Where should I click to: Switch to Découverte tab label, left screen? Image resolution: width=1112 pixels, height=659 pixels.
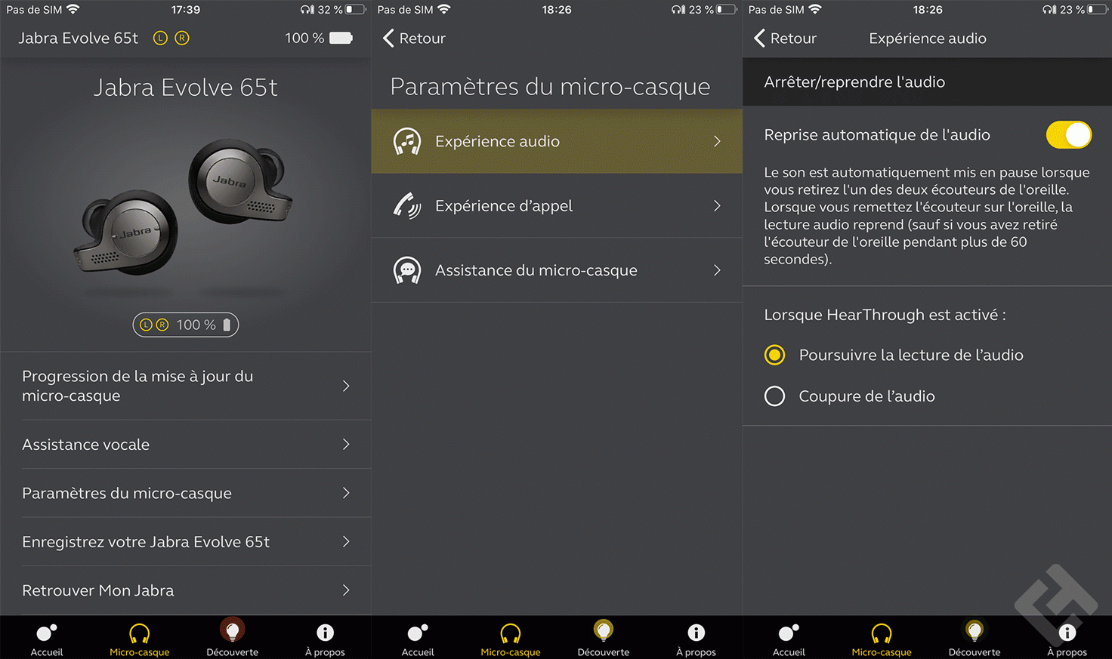click(232, 652)
